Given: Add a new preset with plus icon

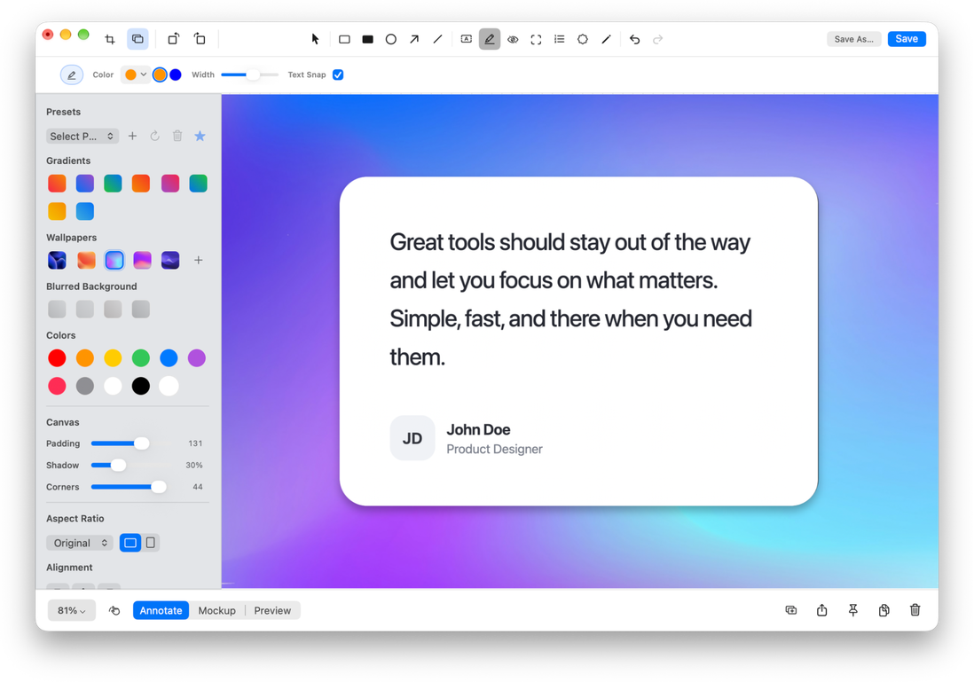Looking at the screenshot, I should [x=132, y=136].
